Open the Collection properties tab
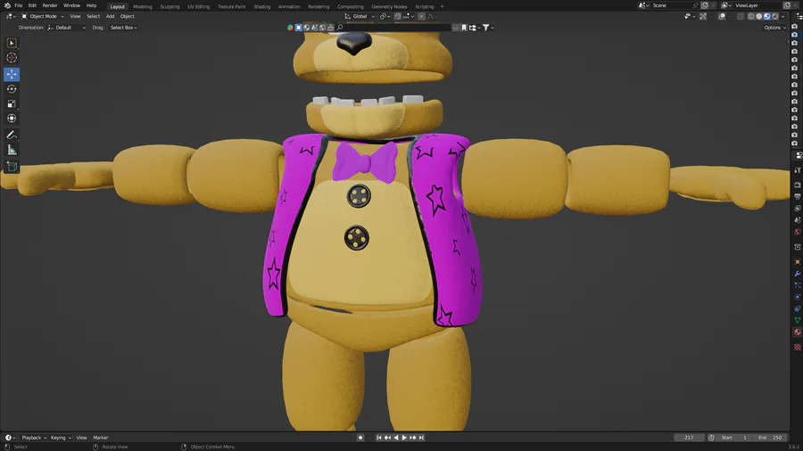Image resolution: width=803 pixels, height=451 pixels. click(x=798, y=247)
